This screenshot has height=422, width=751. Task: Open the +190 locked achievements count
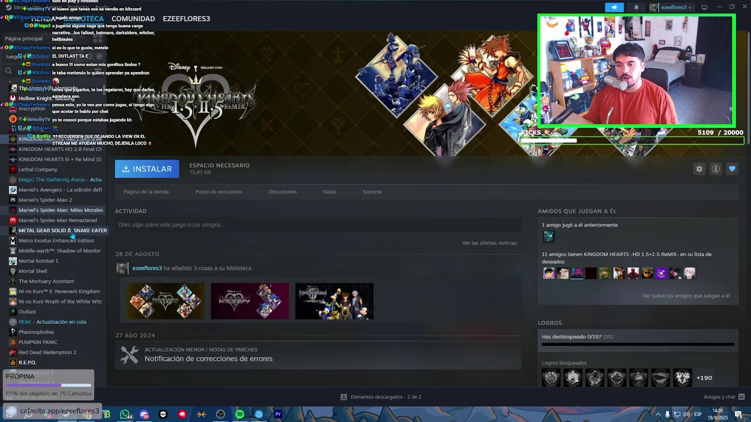click(x=704, y=378)
